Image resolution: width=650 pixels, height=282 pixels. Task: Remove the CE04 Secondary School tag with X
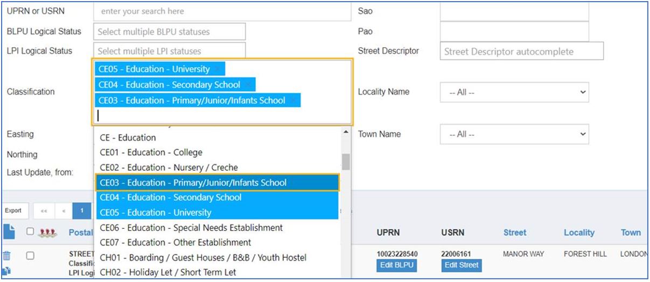click(x=247, y=85)
